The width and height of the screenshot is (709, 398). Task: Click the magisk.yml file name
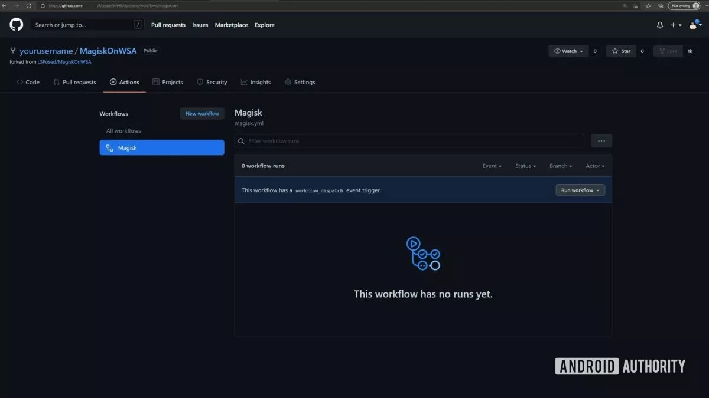tap(249, 123)
